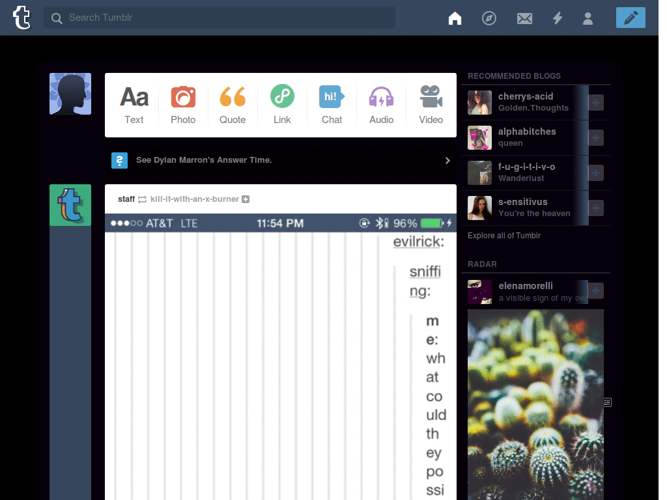Click s-ensitivus avatar thumbnail

pyautogui.click(x=479, y=208)
